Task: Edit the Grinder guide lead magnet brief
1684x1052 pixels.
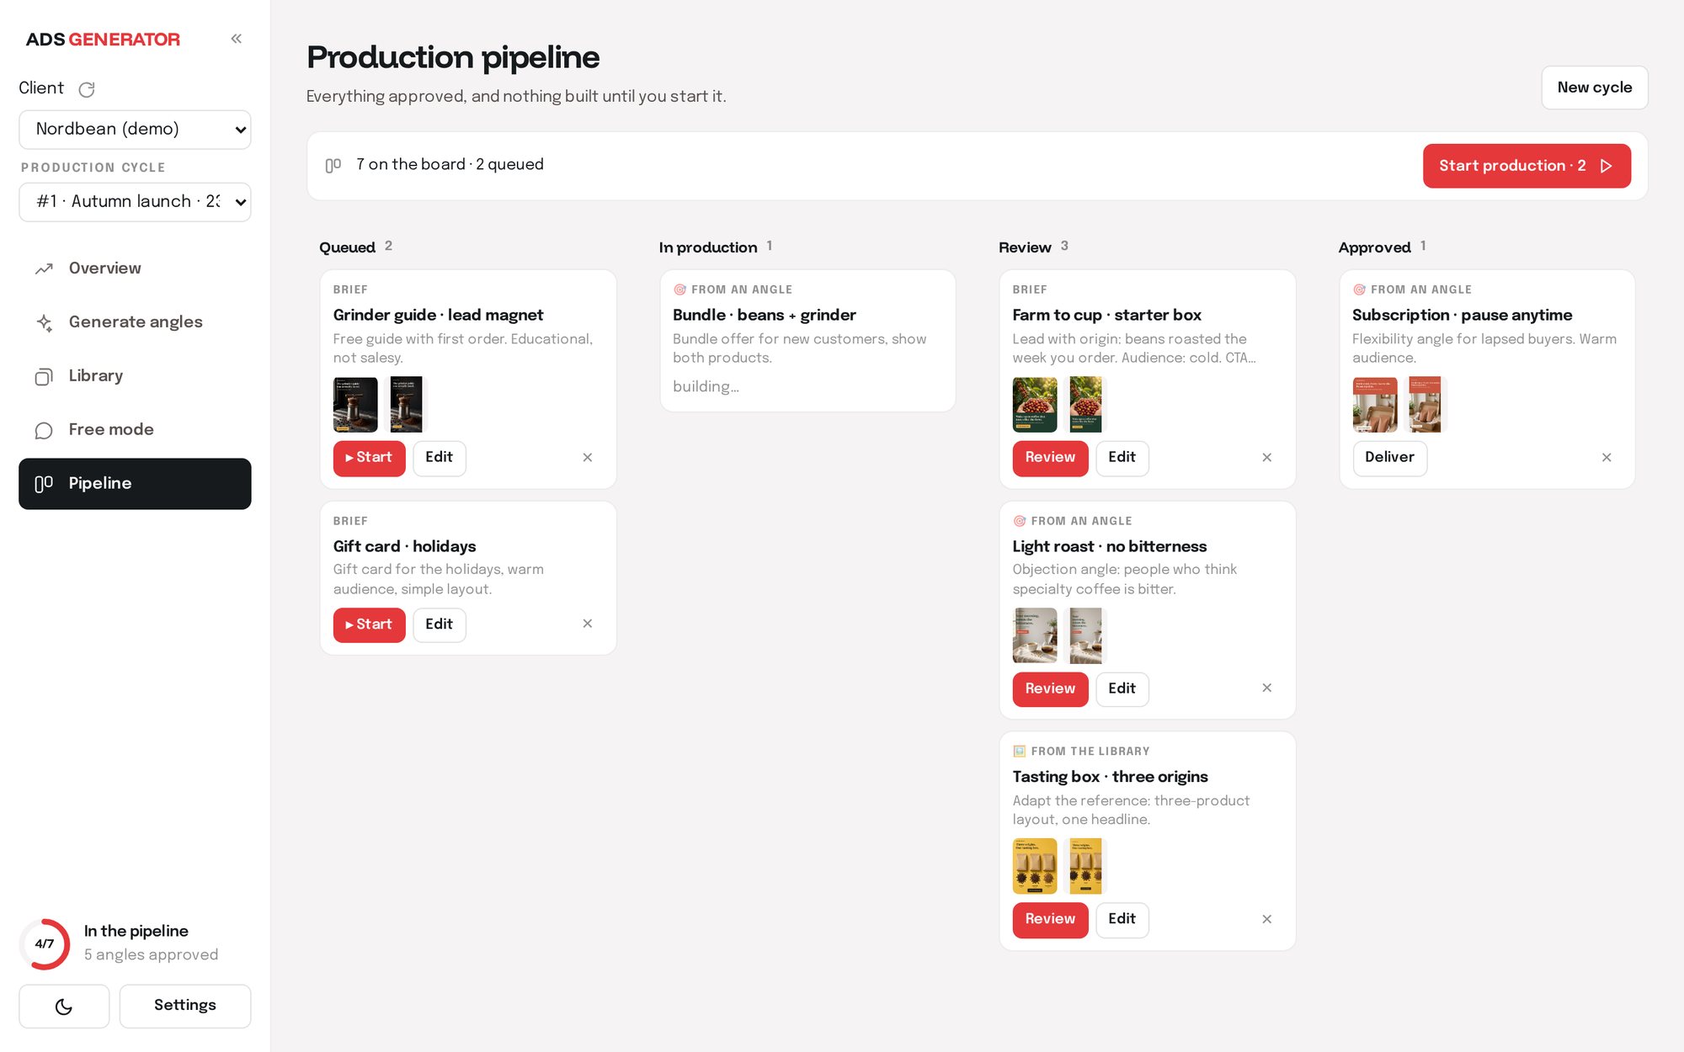Action: click(439, 458)
